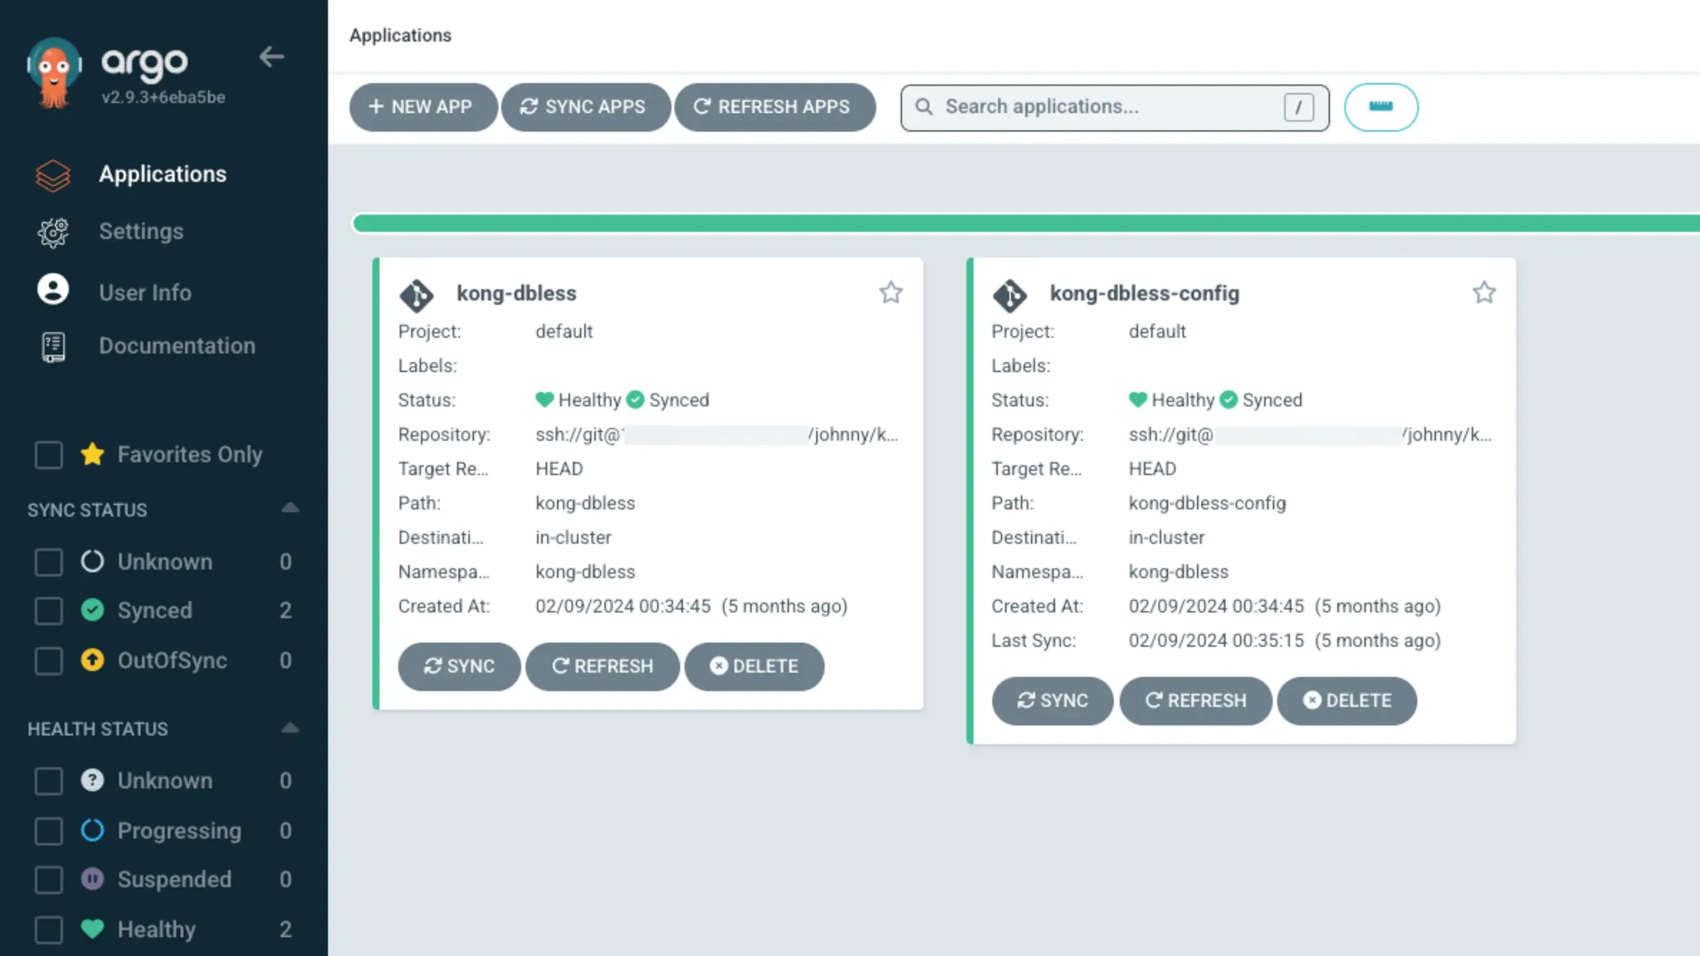
Task: Open the Settings menu item
Action: (140, 232)
